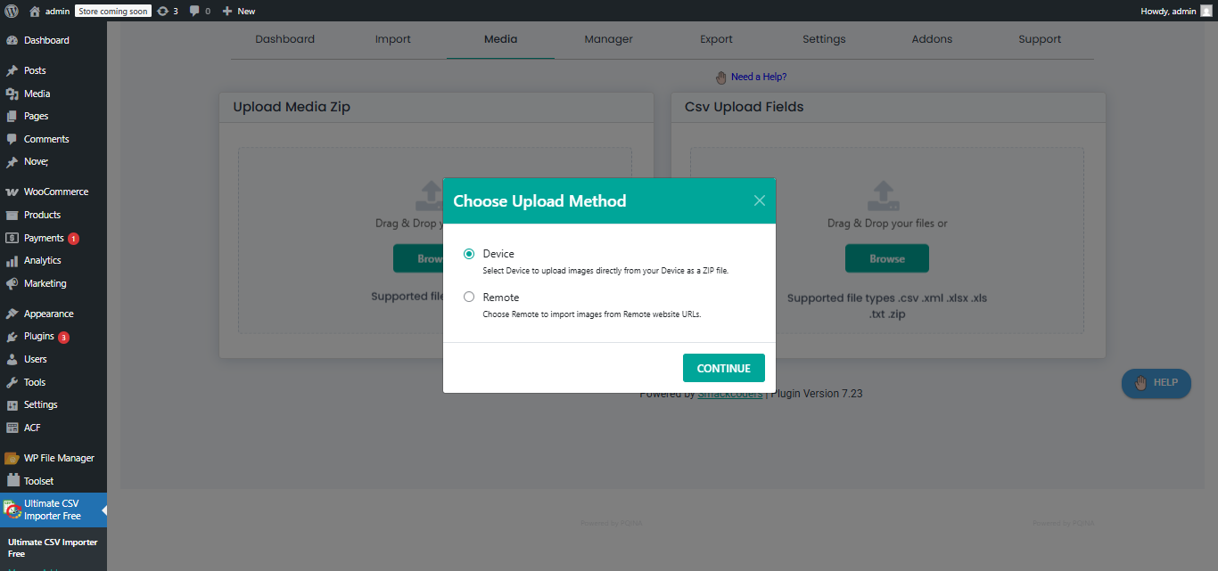This screenshot has height=571, width=1218.
Task: Click the Need a Help? link
Action: 758,77
